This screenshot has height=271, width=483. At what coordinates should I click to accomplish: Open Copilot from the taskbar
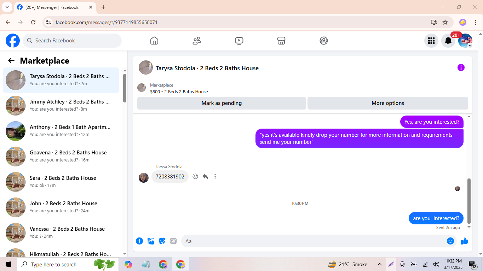(128, 264)
